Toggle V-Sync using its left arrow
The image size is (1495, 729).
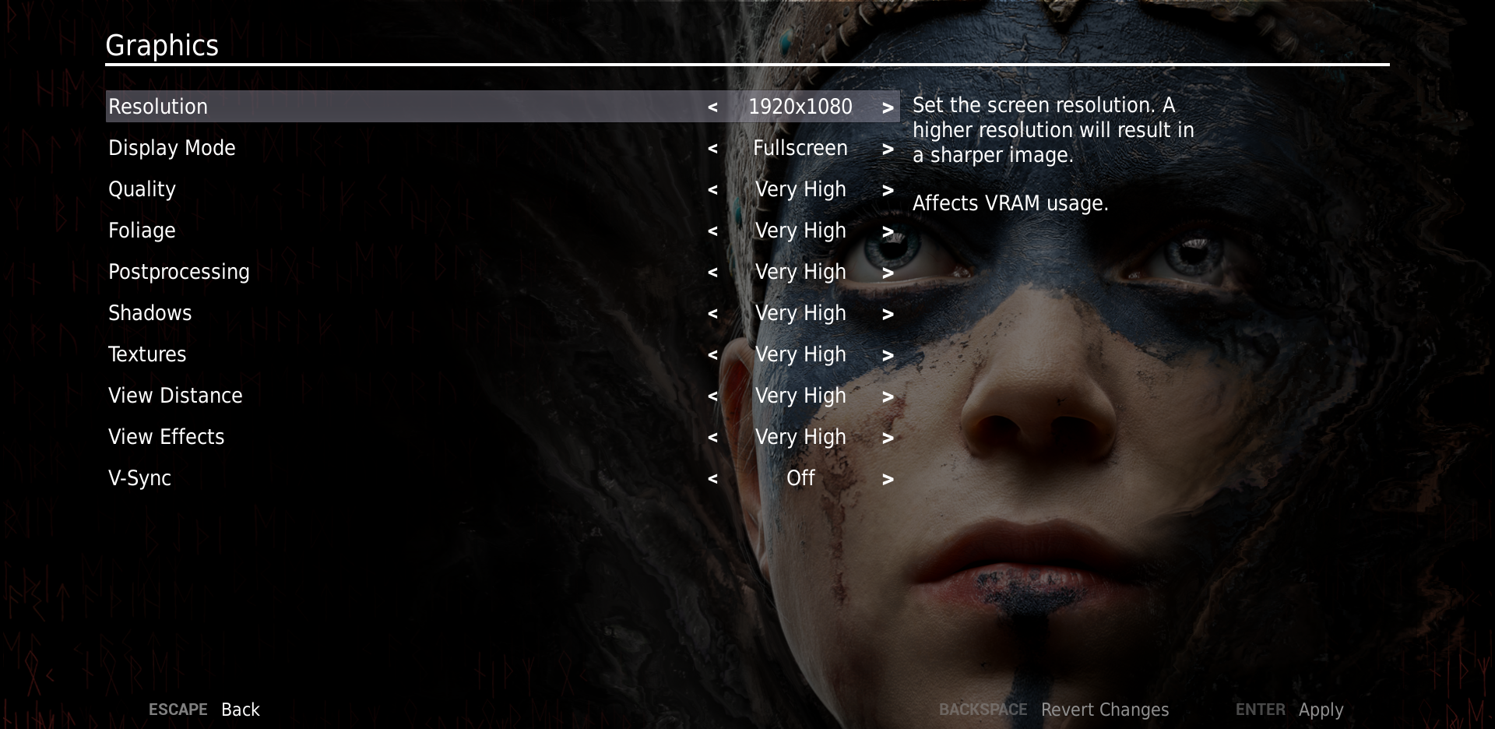[x=712, y=479]
